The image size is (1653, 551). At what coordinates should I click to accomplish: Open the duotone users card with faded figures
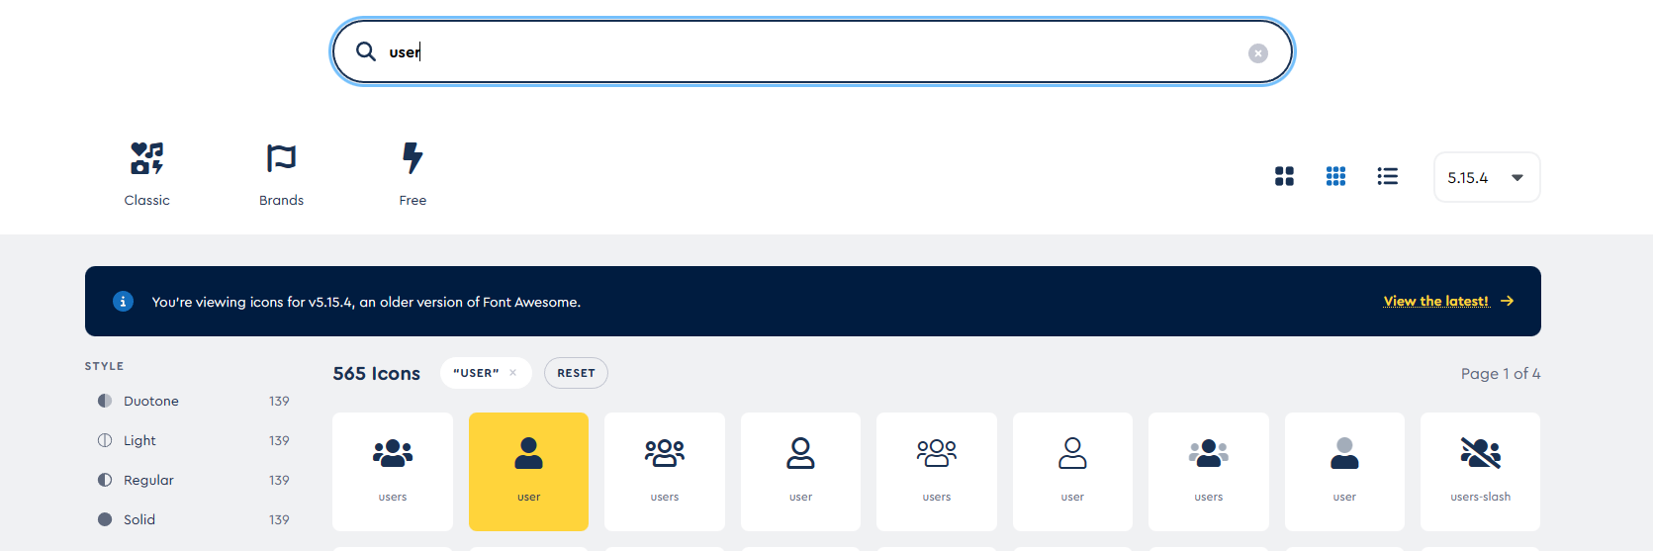tap(1208, 472)
